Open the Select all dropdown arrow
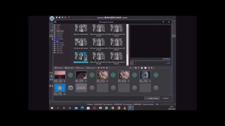Image resolution: width=225 pixels, height=126 pixels. [x=96, y=68]
